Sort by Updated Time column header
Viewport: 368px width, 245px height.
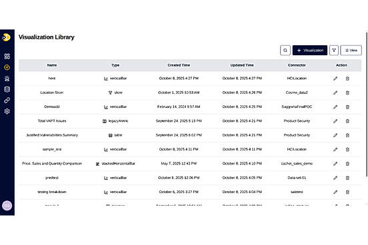click(242, 65)
